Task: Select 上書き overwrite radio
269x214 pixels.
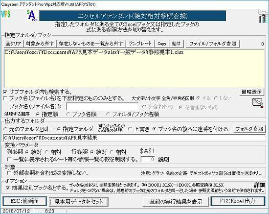Action: pos(130,129)
